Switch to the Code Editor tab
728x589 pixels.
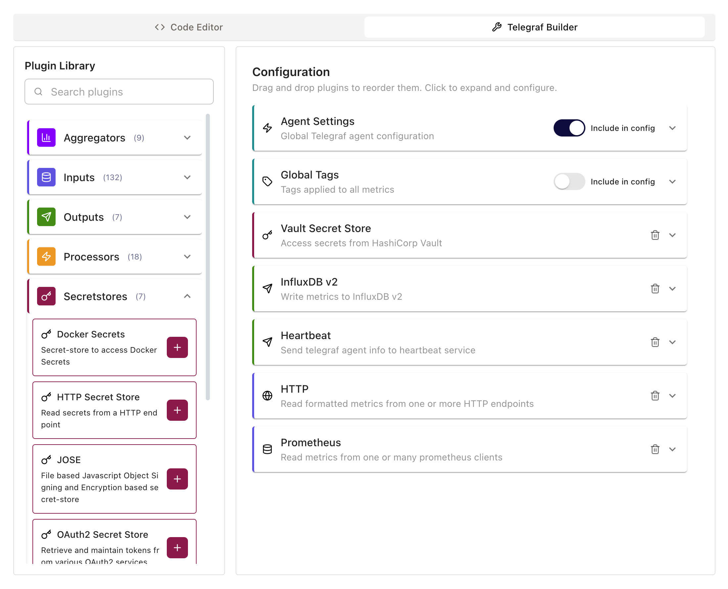[x=189, y=27]
